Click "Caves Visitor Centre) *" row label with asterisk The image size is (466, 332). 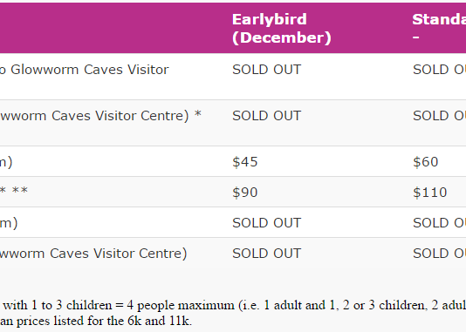click(127, 116)
